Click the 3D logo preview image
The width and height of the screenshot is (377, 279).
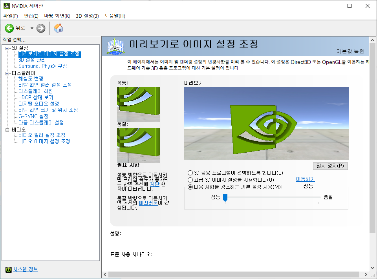point(266,123)
